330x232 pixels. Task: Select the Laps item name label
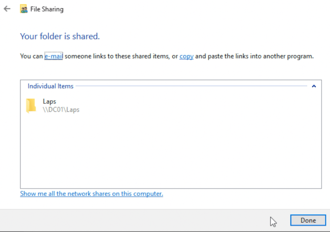click(50, 101)
